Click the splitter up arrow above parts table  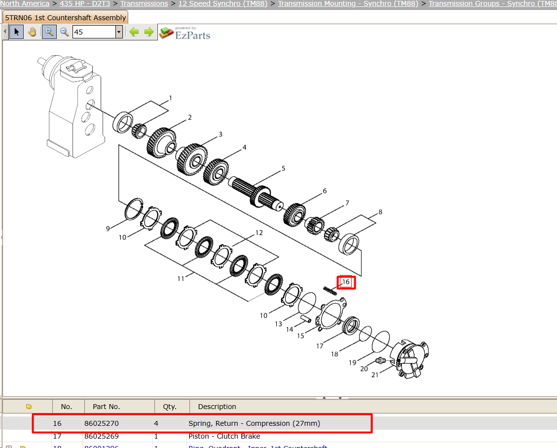[x=324, y=398]
